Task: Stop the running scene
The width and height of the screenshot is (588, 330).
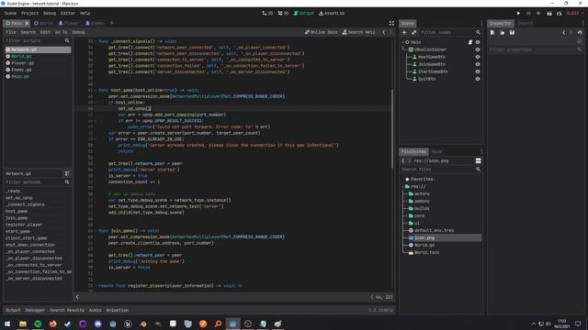Action: [538, 13]
